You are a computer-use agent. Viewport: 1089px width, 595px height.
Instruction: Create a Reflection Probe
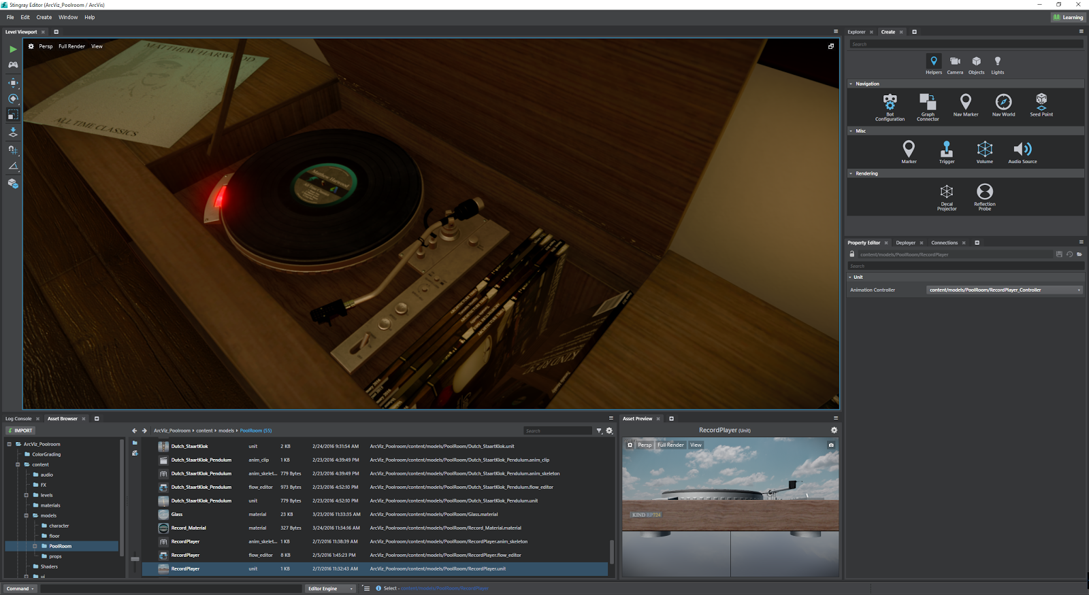tap(985, 197)
